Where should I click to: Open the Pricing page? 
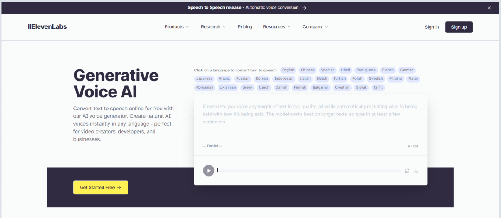pyautogui.click(x=245, y=27)
